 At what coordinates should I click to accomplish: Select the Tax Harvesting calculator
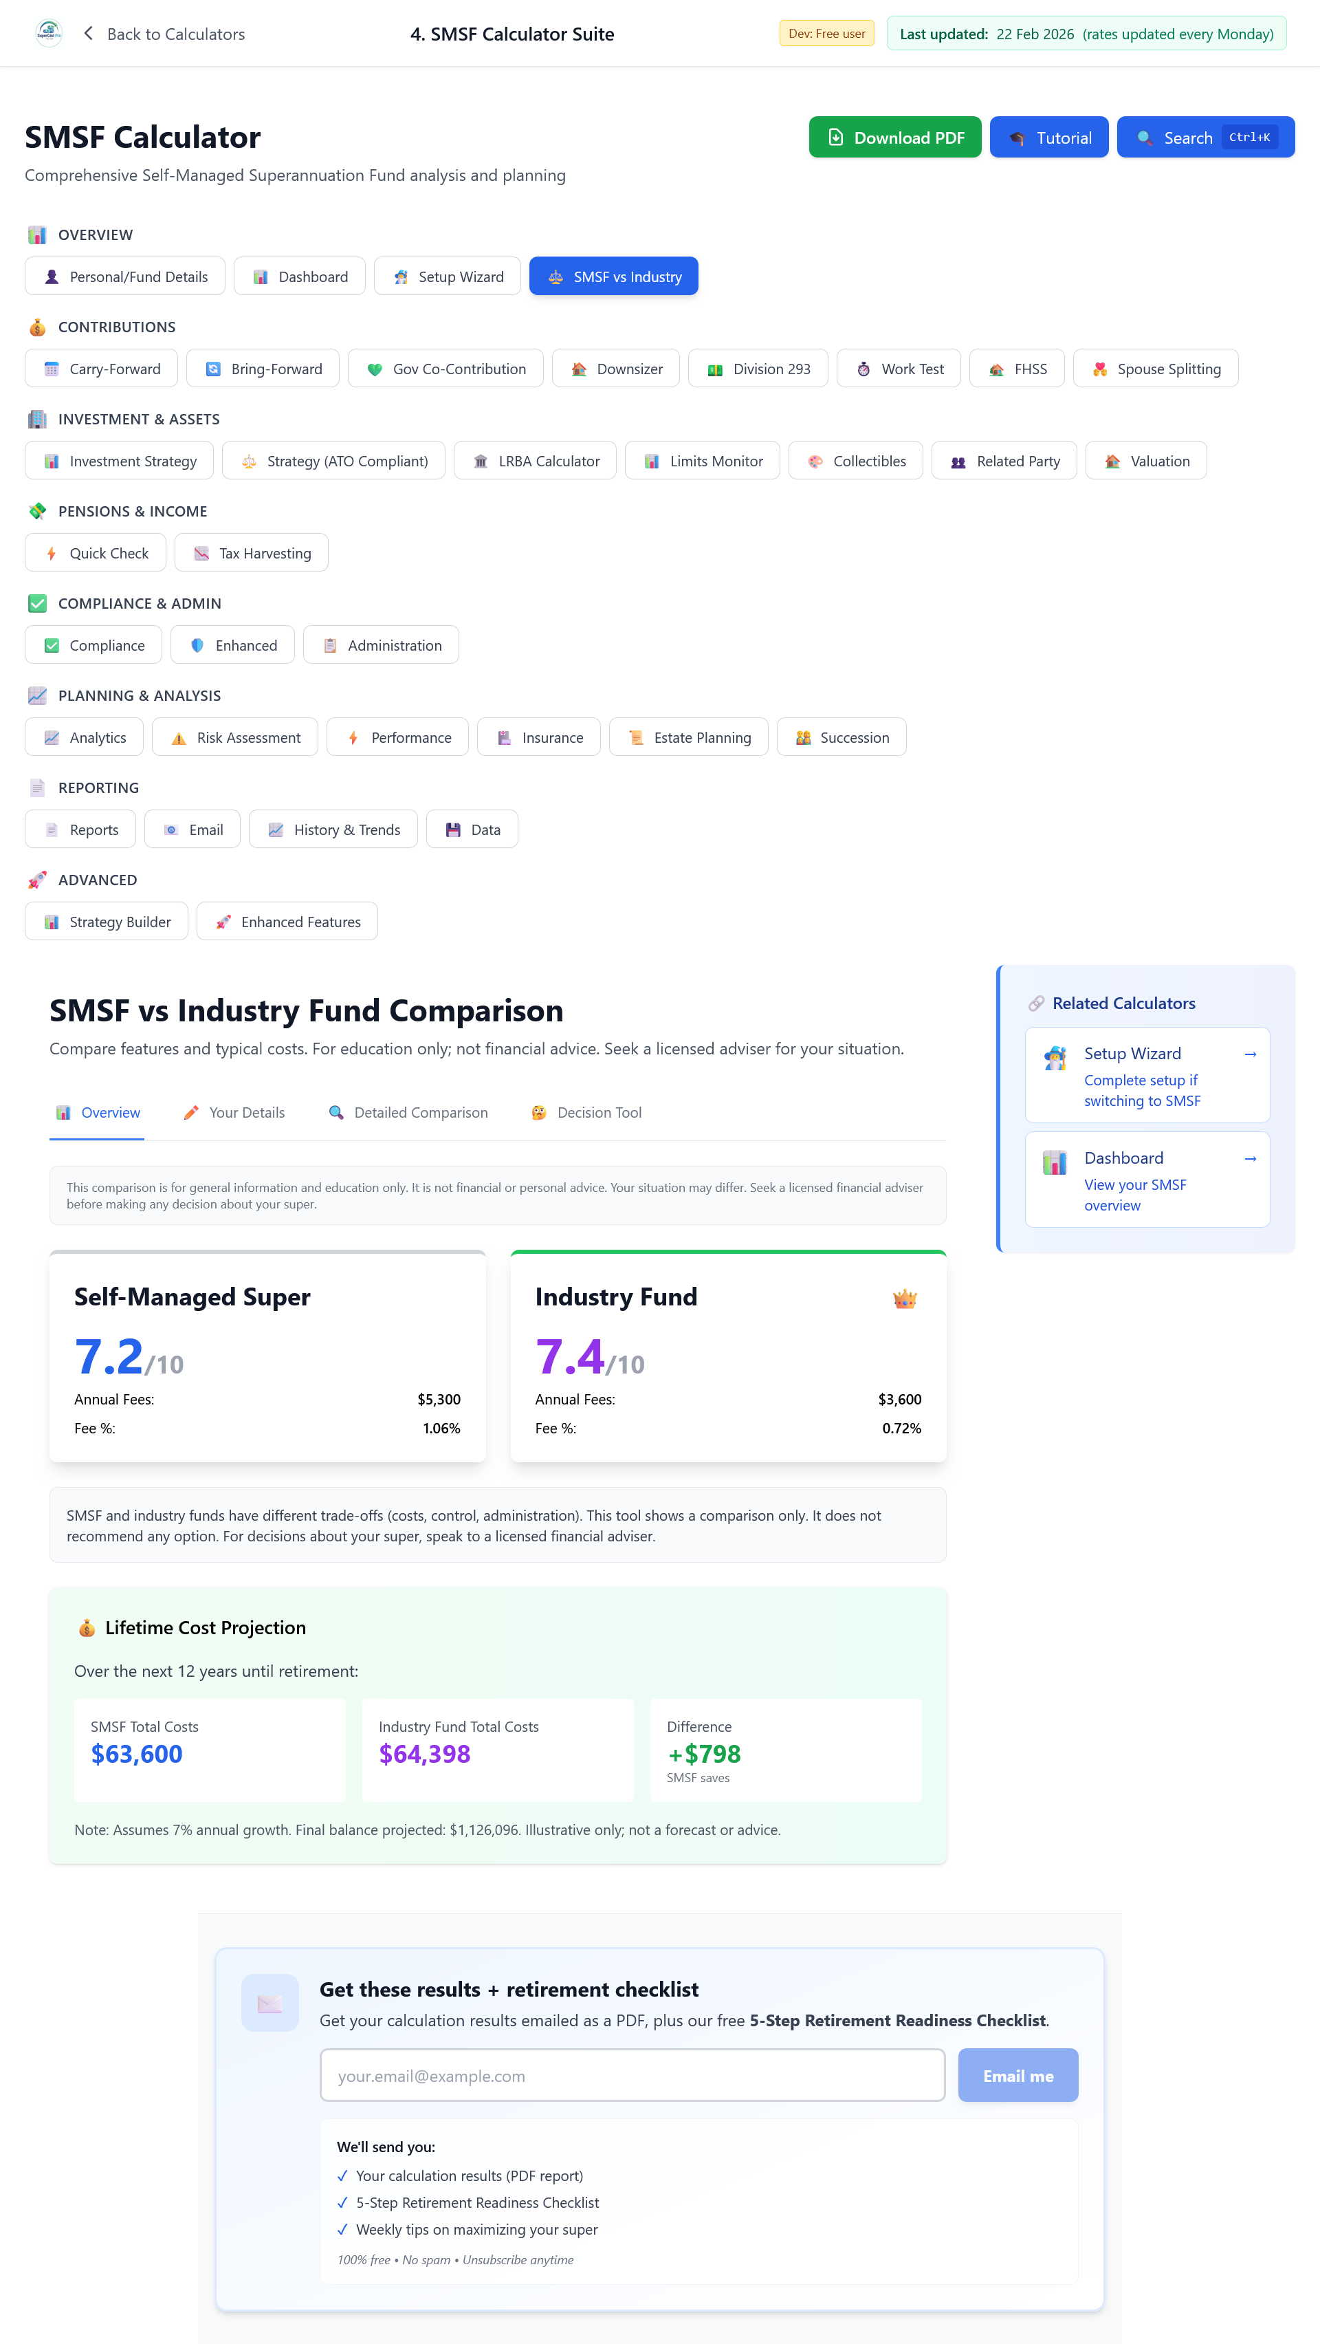[251, 552]
